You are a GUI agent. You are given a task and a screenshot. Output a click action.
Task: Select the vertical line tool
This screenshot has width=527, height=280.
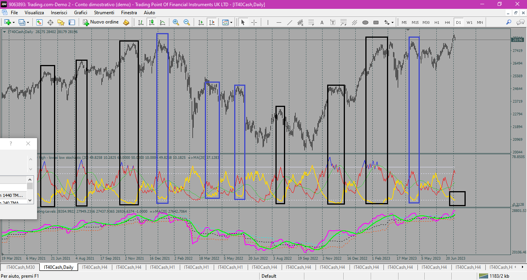point(268,22)
